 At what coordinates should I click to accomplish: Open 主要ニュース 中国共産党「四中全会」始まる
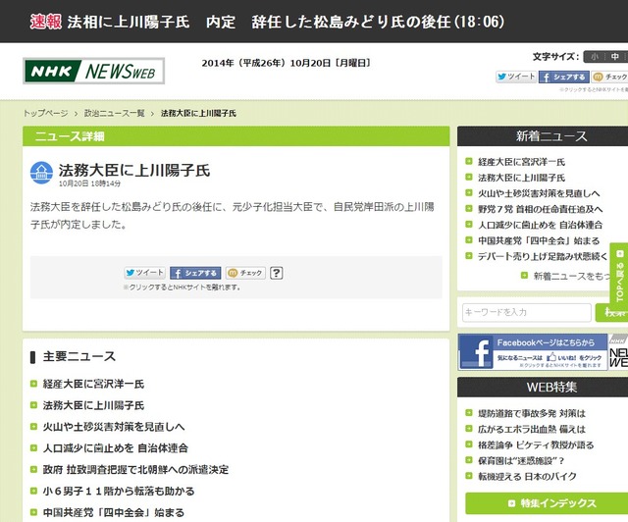114,512
